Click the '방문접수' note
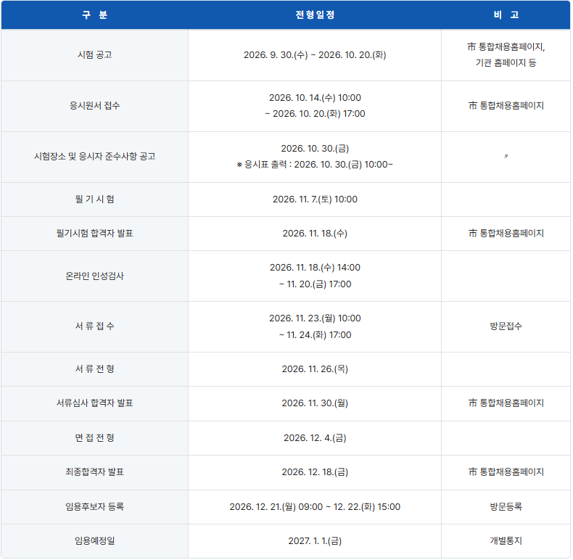The image size is (573, 560). [506, 326]
